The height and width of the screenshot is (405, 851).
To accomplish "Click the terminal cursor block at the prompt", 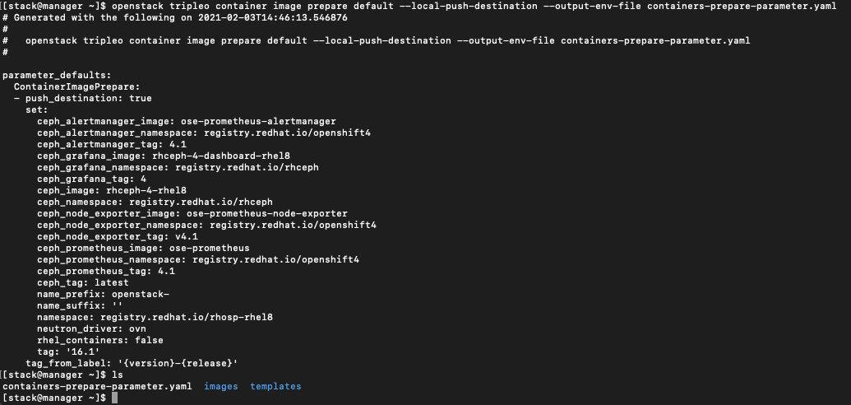I will coord(114,398).
